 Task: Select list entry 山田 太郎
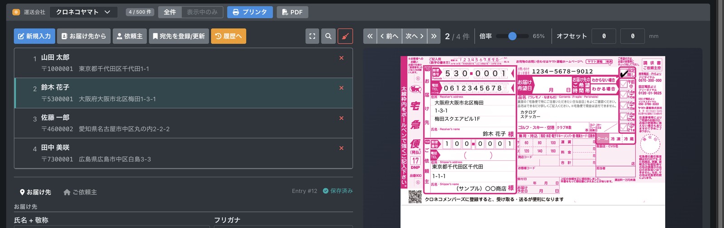[x=183, y=63]
